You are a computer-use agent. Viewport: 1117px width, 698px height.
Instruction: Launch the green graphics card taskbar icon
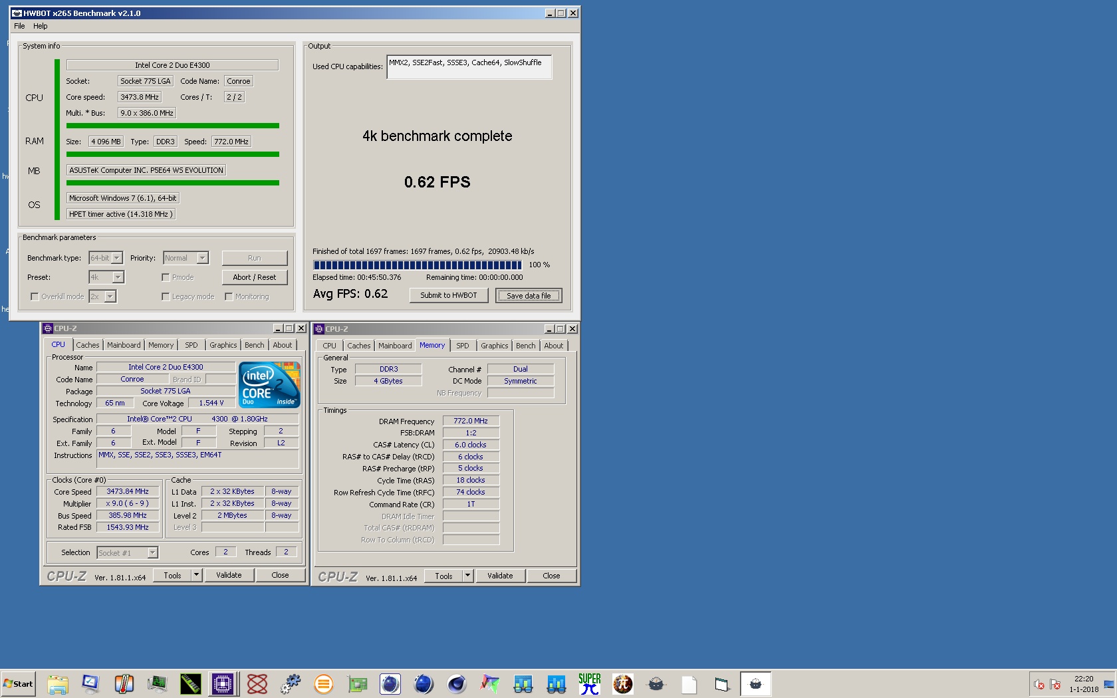[357, 684]
